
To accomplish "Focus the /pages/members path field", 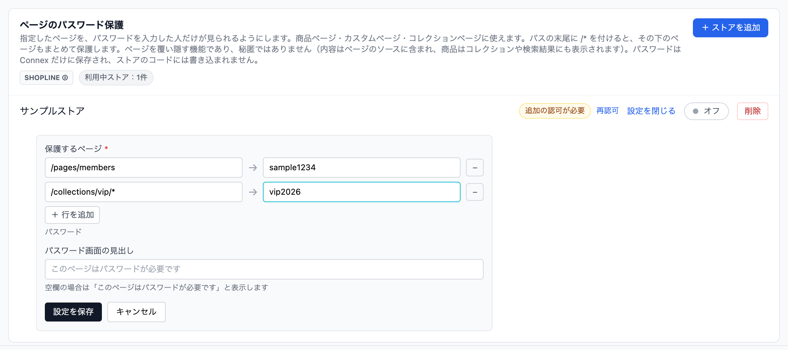I will [x=144, y=168].
